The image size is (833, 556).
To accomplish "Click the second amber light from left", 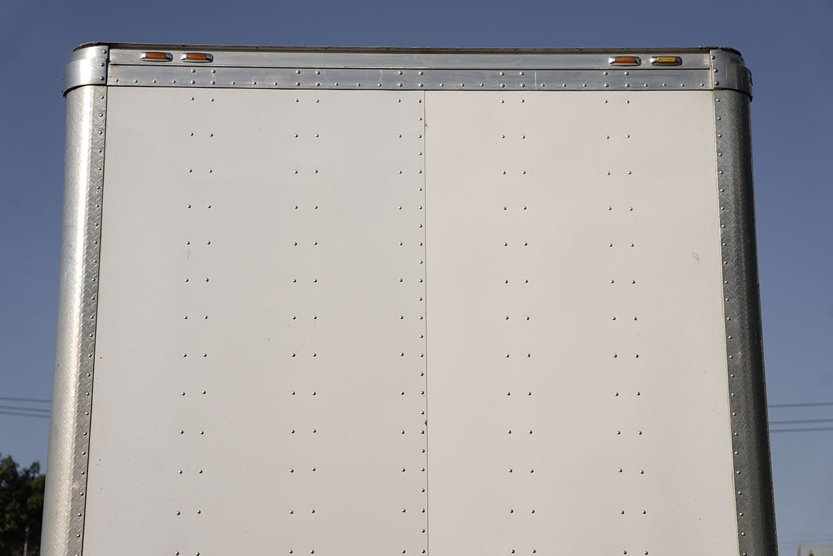I will pyautogui.click(x=196, y=58).
